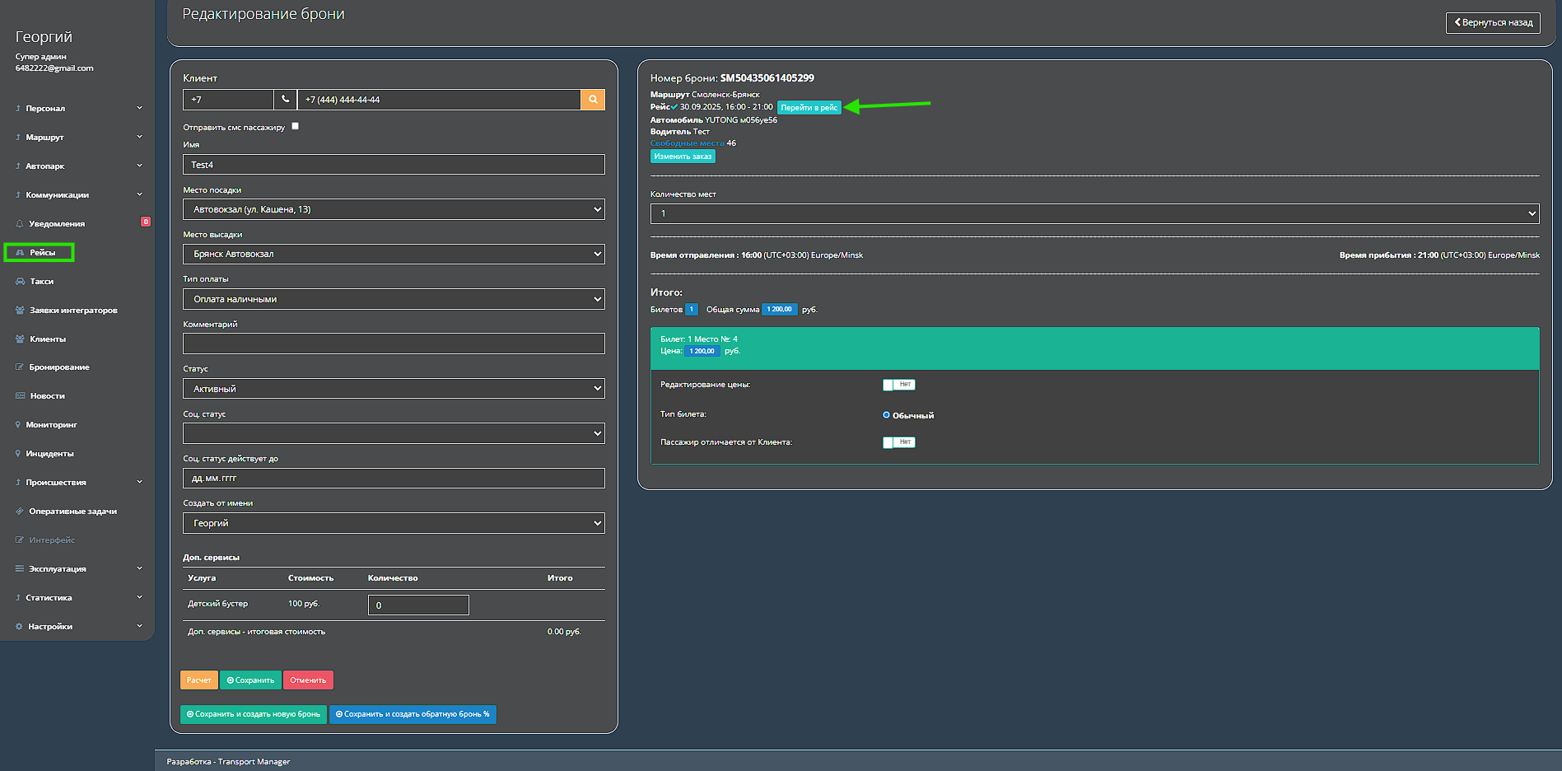
Task: Click the Комментарий text field
Action: point(394,343)
